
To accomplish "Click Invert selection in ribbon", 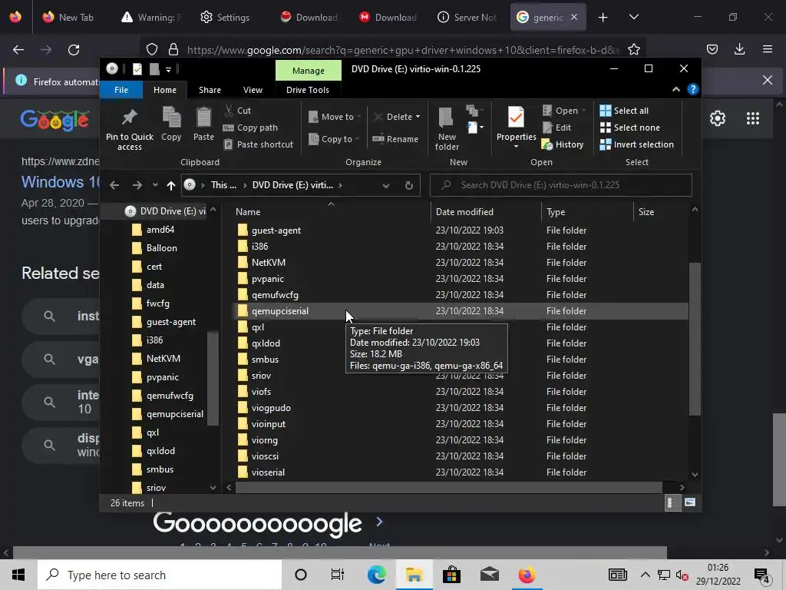I will point(636,144).
